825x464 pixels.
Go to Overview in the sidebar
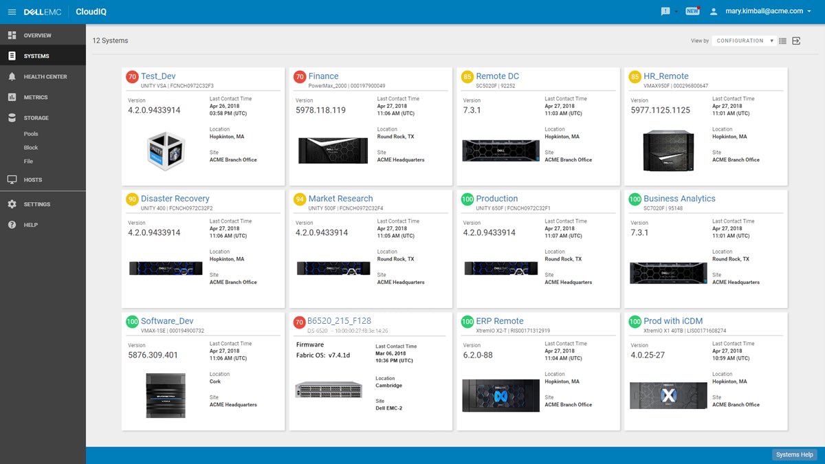click(43, 35)
